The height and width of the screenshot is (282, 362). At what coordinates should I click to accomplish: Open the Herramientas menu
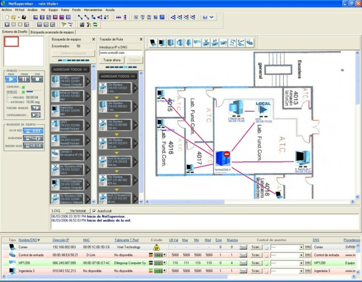click(93, 10)
